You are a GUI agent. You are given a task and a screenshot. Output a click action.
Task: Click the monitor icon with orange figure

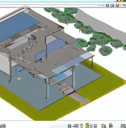(x=104, y=126)
